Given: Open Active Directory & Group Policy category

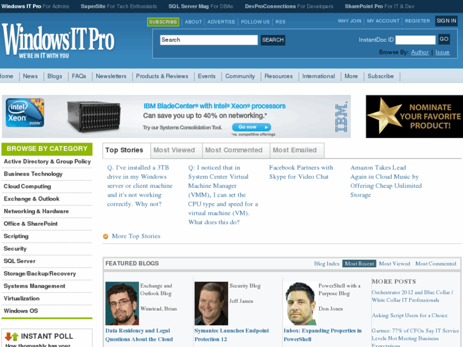Looking at the screenshot, I should 47,162.
